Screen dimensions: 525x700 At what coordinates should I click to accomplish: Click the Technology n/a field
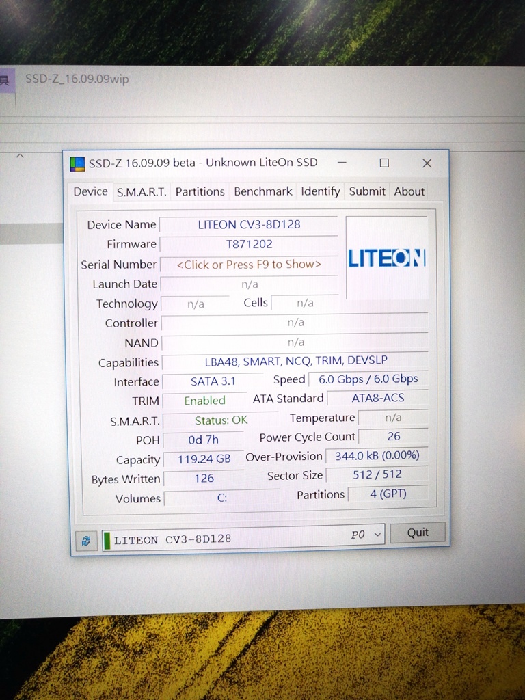[x=196, y=304]
